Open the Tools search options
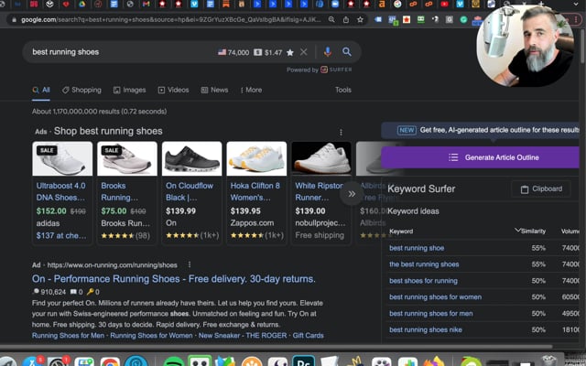This screenshot has width=586, height=366. click(x=343, y=90)
